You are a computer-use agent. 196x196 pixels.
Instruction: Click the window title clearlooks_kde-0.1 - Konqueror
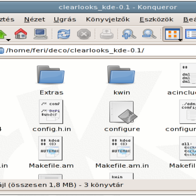click(x=118, y=7)
